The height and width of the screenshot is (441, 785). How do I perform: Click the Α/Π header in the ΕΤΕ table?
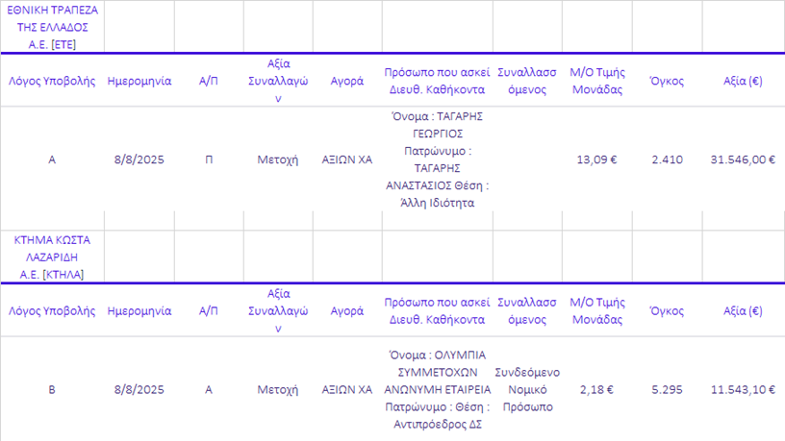click(x=209, y=81)
